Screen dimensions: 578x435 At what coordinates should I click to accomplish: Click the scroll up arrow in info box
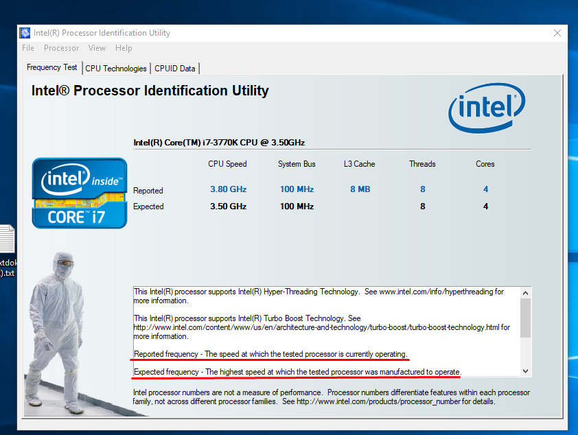[x=526, y=293]
